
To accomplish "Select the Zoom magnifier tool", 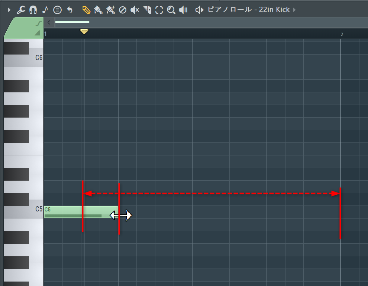I will pos(171,10).
